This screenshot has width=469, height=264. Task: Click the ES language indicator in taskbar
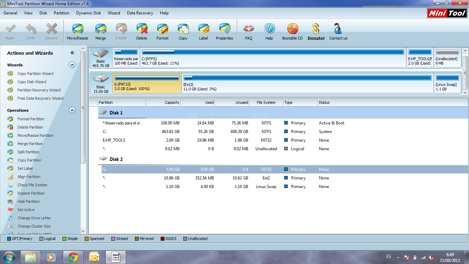(x=389, y=256)
